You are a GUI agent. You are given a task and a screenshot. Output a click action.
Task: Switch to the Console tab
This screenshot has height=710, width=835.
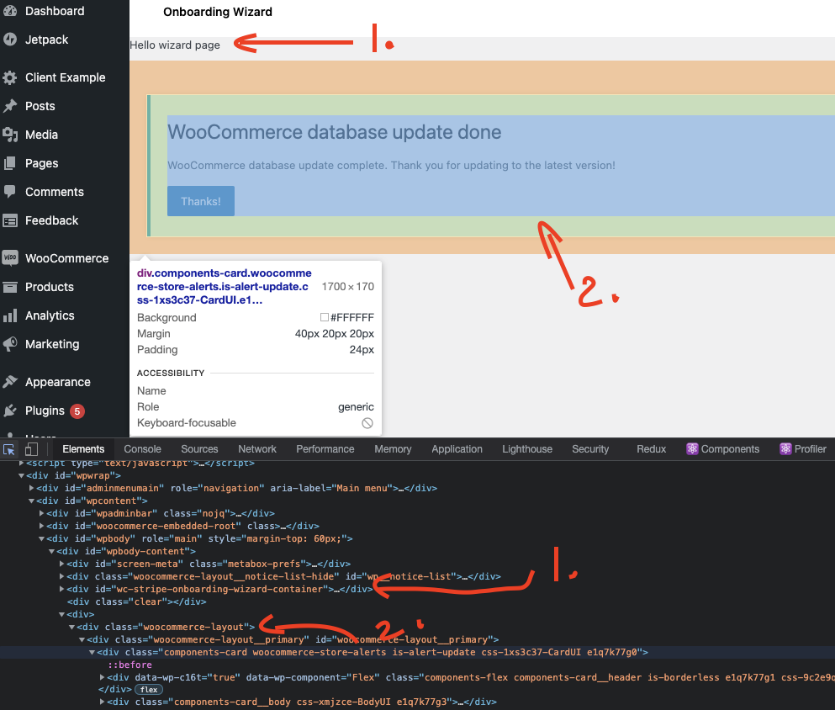142,448
